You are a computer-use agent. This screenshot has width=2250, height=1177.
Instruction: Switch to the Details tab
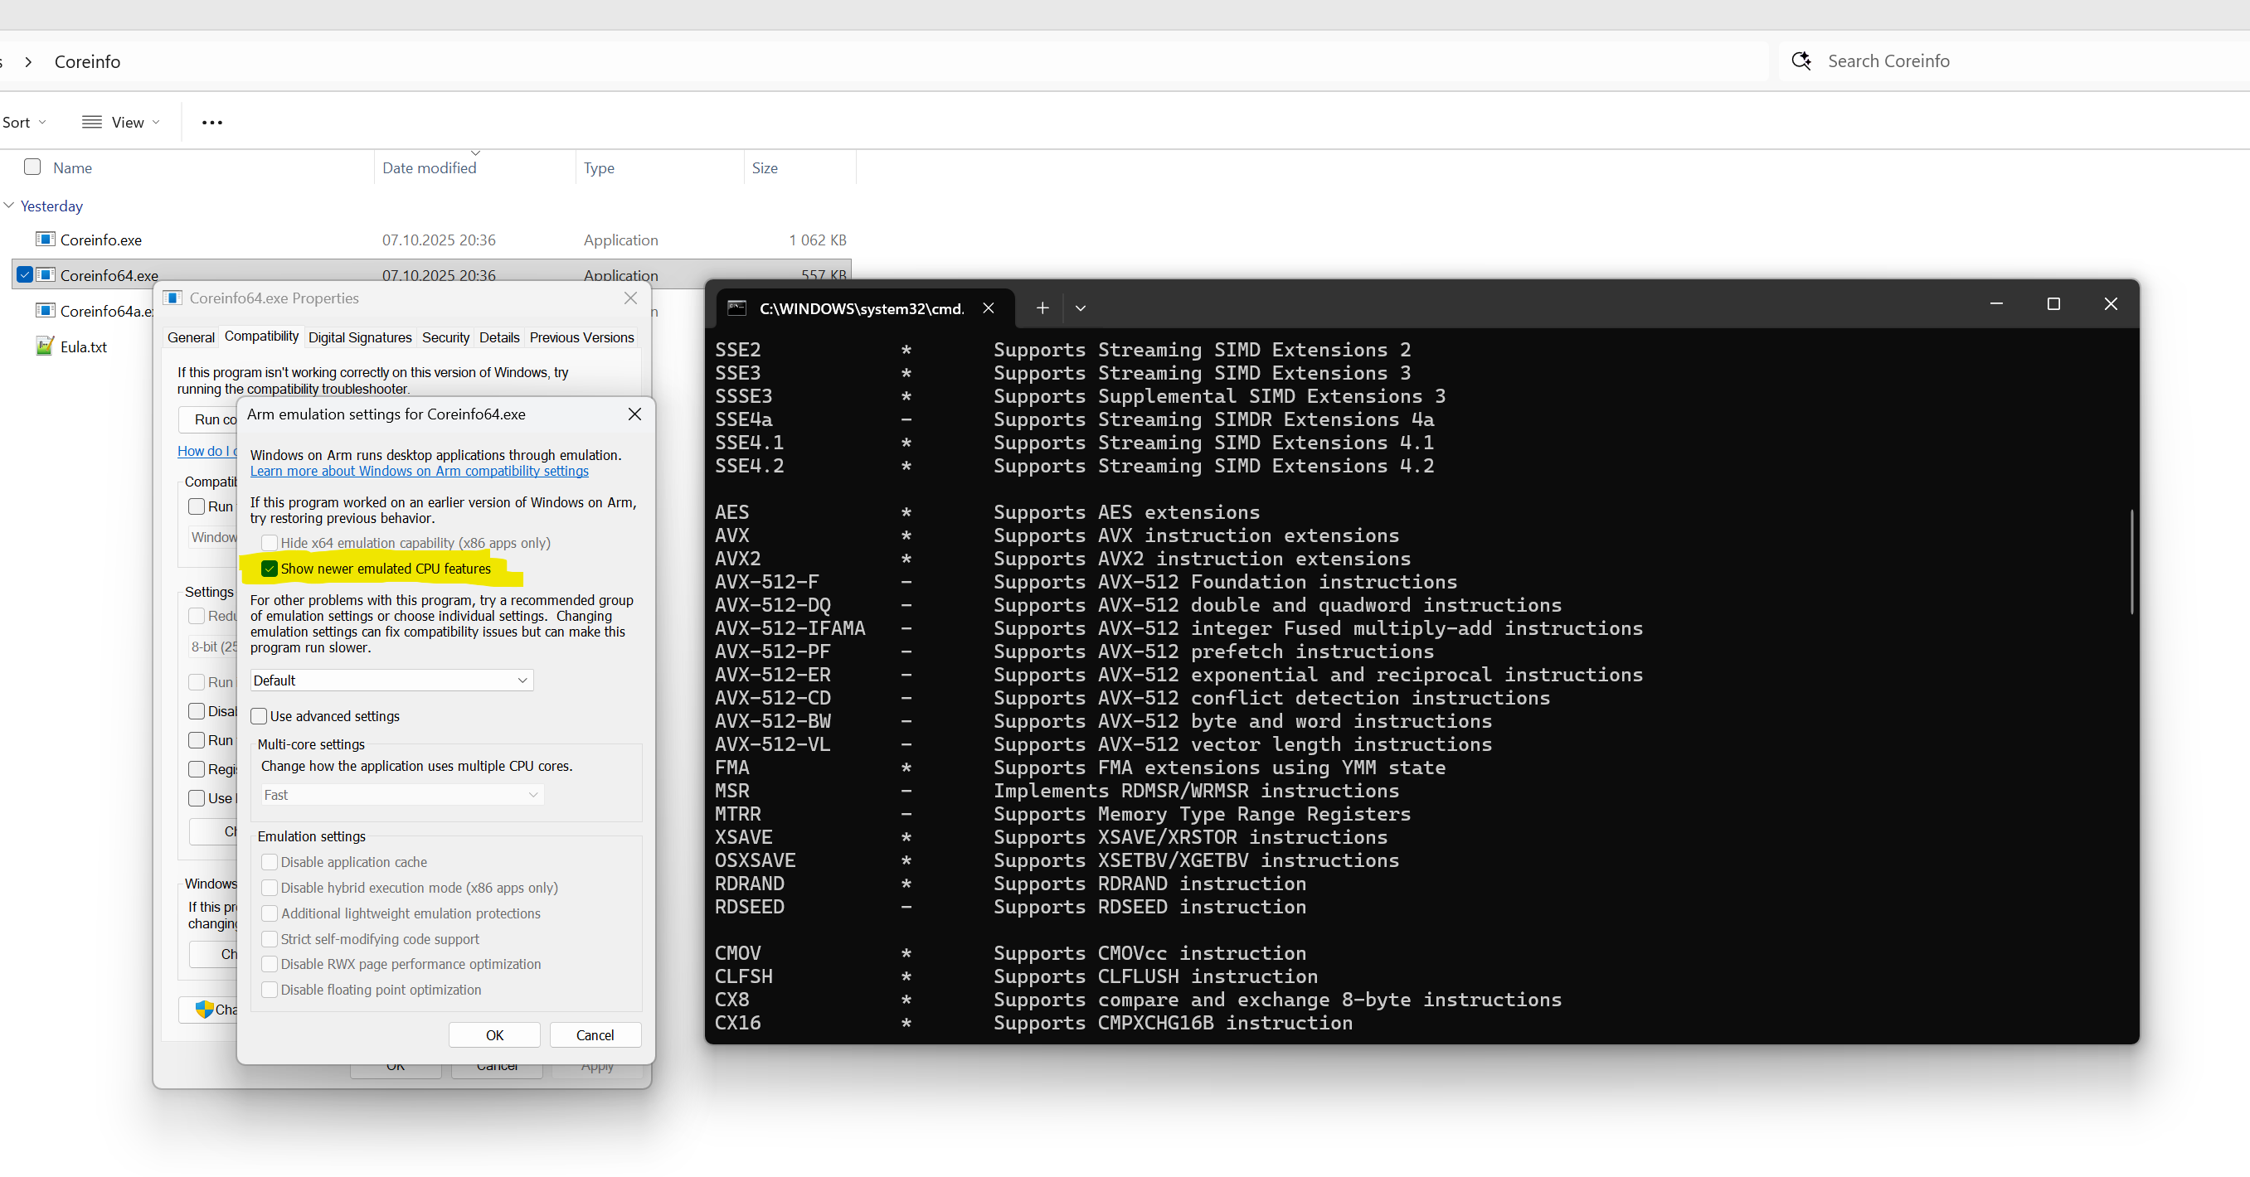pyautogui.click(x=498, y=338)
